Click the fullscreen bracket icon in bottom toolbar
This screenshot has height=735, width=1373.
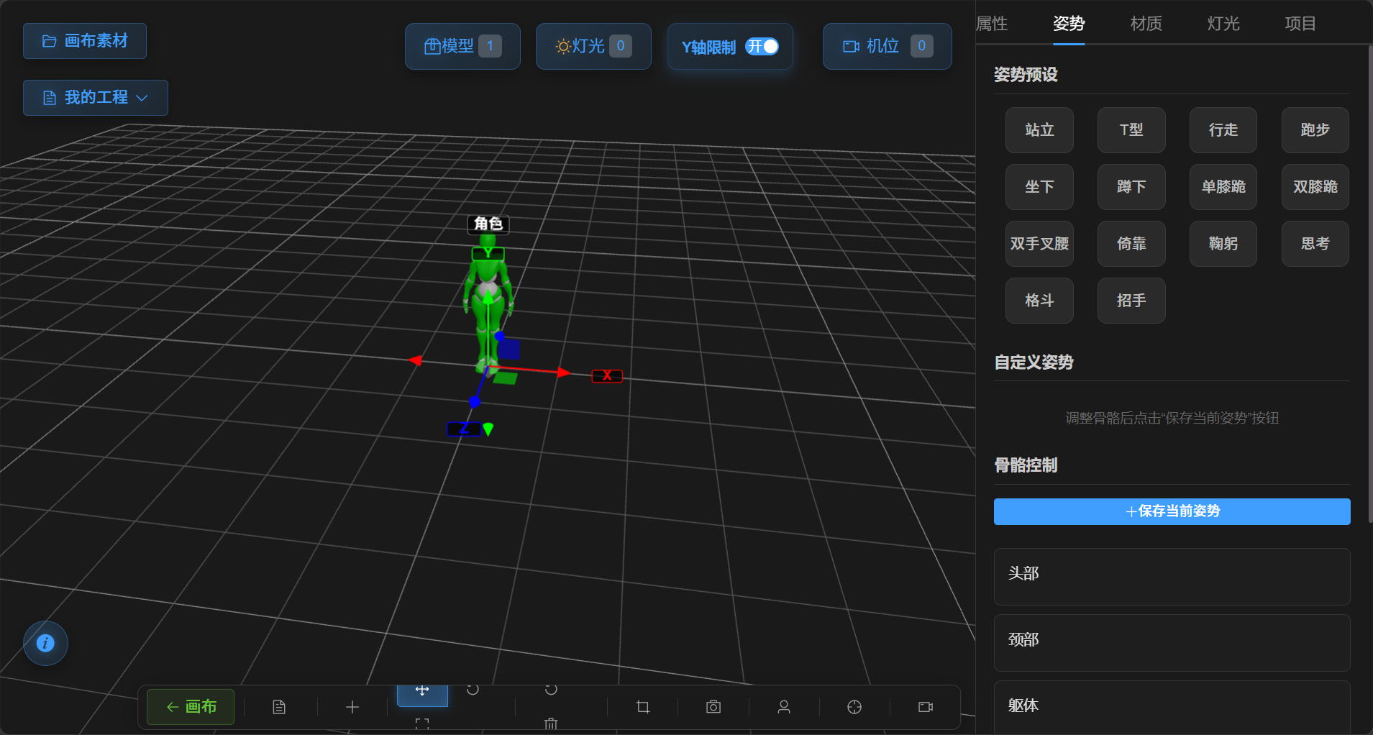point(422,723)
